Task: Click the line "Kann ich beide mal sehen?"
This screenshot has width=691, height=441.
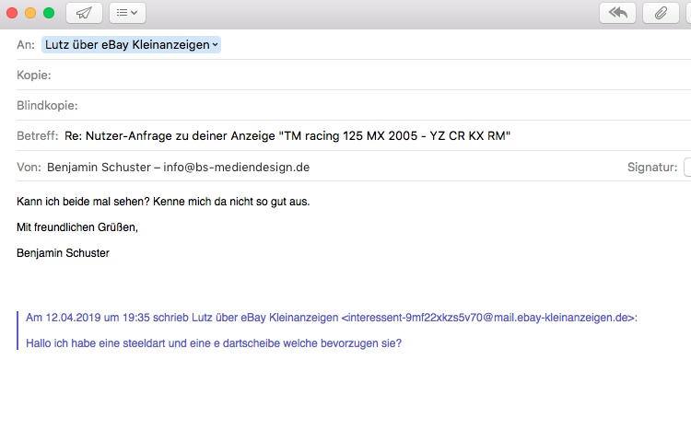Action: click(x=84, y=202)
